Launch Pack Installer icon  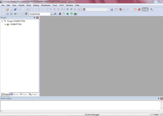pyautogui.click(x=75, y=14)
